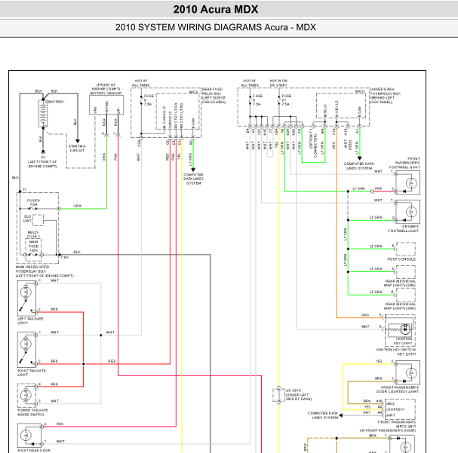The height and width of the screenshot is (453, 458).
Task: Click the 'RIGHT TAILGATE LIGHT' label
Action: coord(32,372)
